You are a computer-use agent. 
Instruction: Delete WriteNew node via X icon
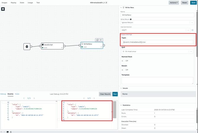coord(101,40)
